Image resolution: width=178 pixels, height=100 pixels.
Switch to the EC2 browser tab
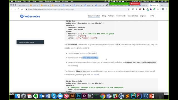click(56, 5)
